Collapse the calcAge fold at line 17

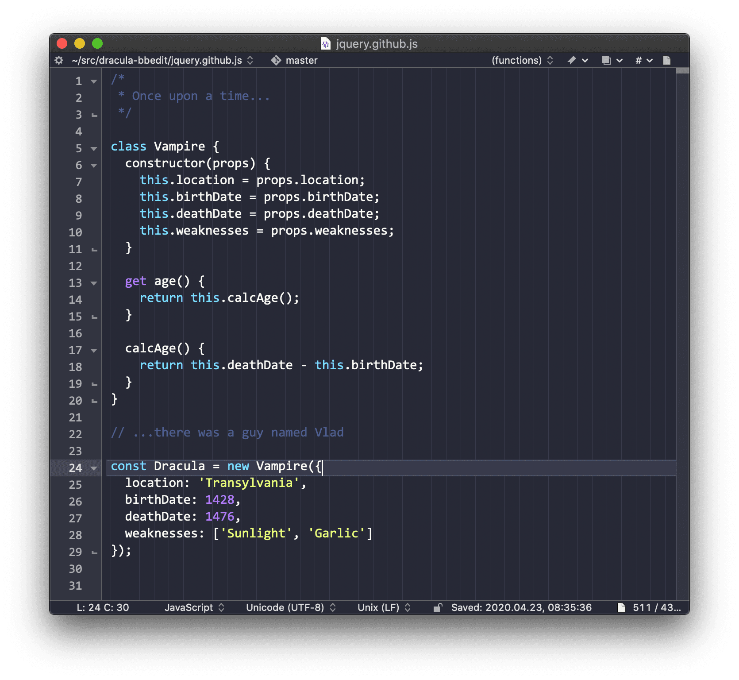94,351
